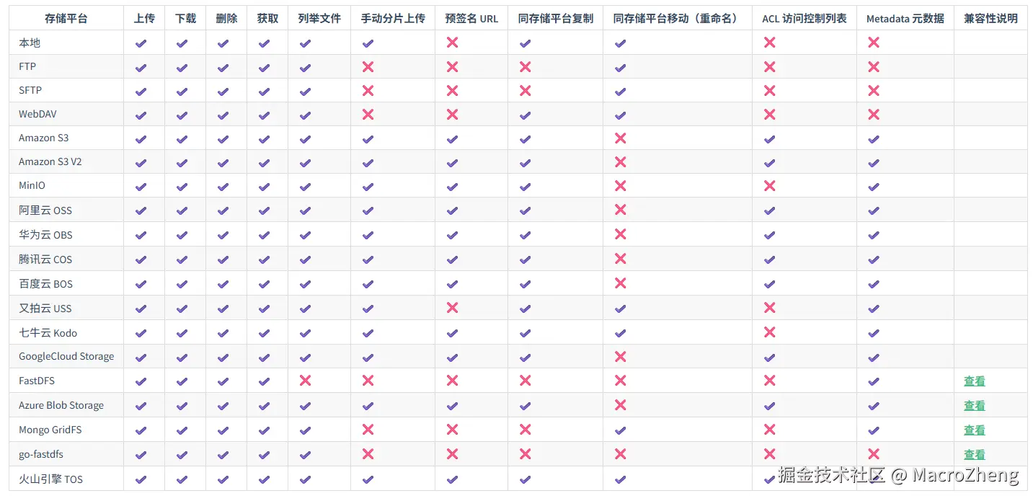Click 百度云 BOS row's 删除 checkmark

pyautogui.click(x=223, y=284)
